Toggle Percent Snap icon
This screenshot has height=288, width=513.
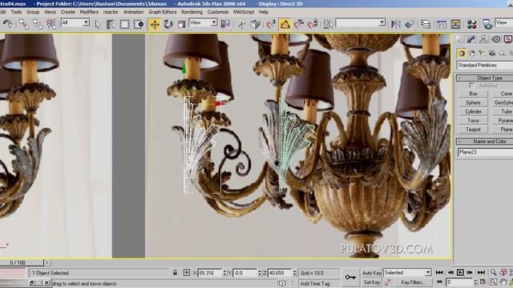(299, 24)
